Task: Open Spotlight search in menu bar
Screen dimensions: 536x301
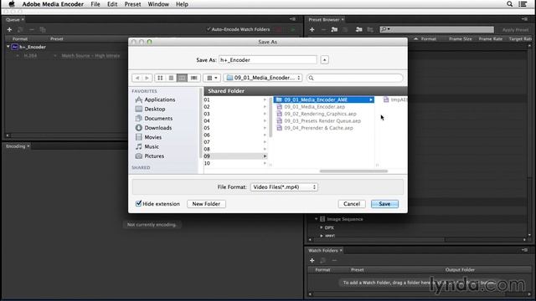Action: pyautogui.click(x=509, y=4)
